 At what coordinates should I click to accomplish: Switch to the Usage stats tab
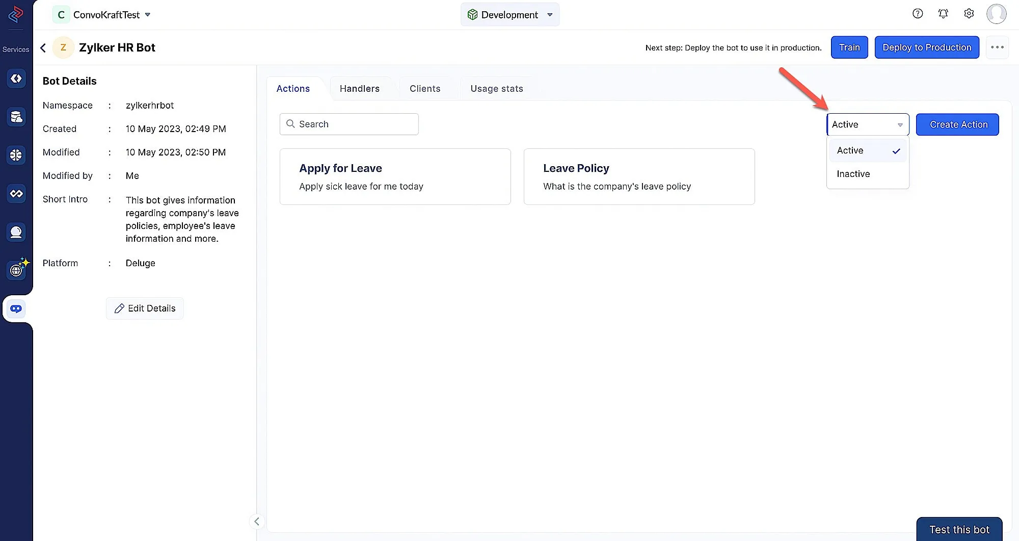[496, 89]
